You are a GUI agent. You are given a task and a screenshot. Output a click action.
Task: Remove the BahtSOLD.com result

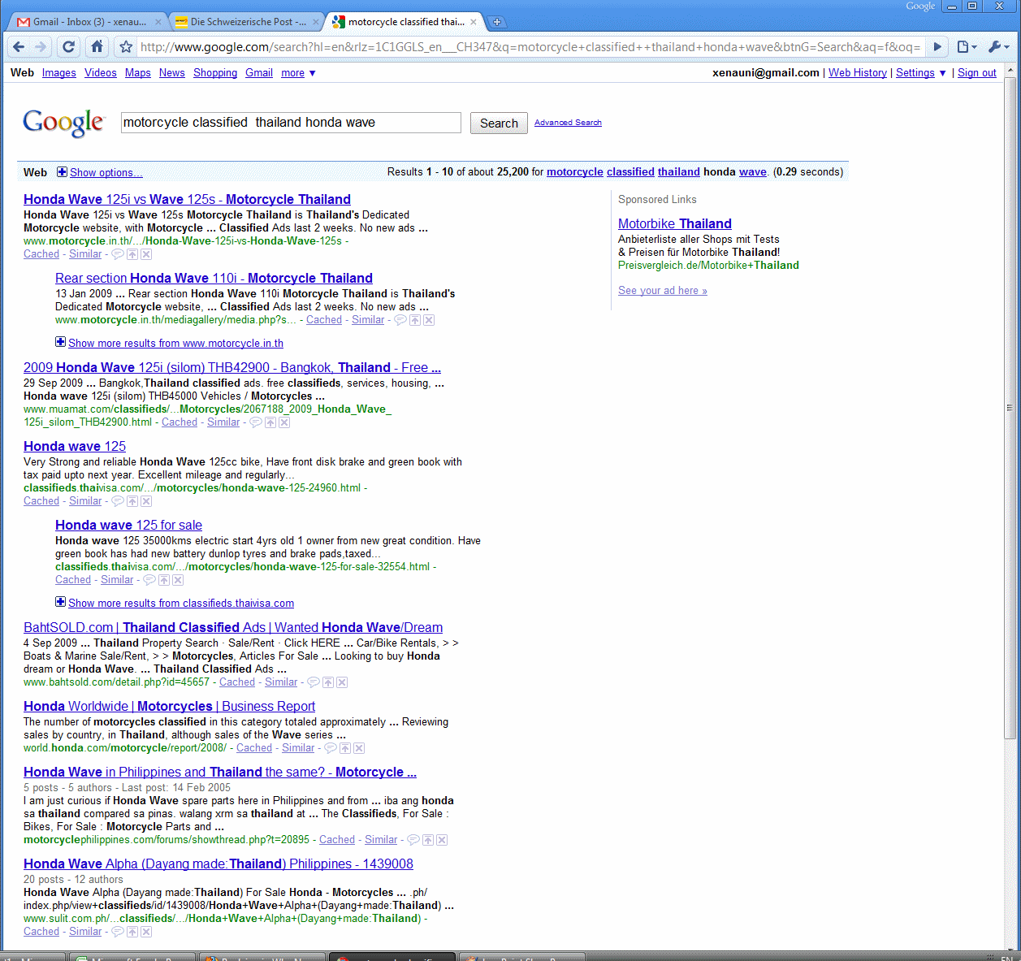[342, 682]
